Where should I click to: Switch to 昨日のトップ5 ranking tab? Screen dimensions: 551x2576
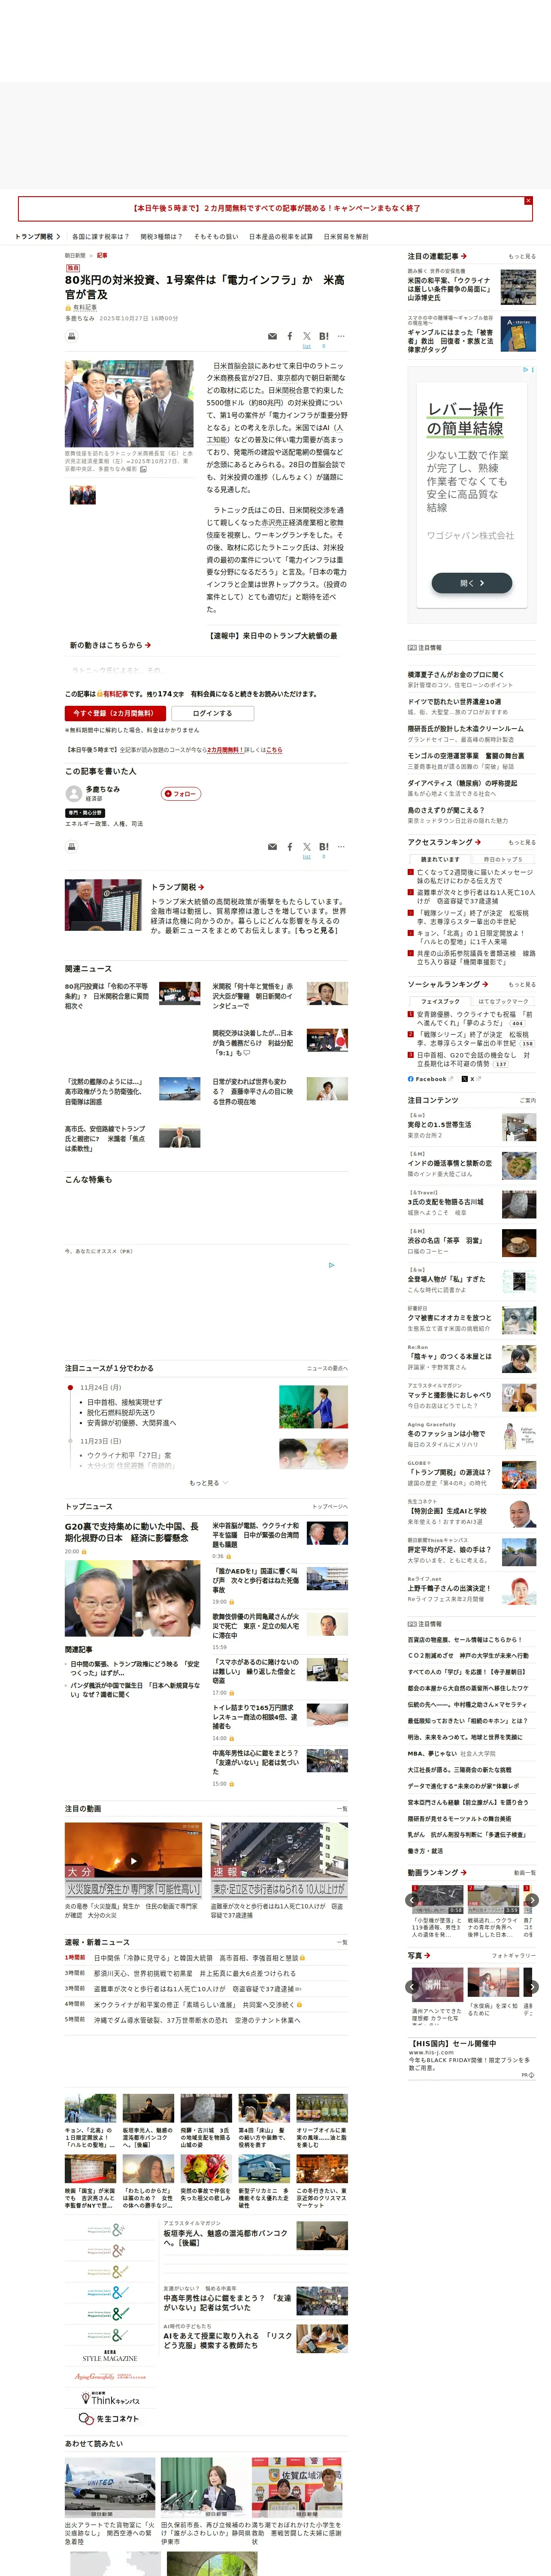502,859
